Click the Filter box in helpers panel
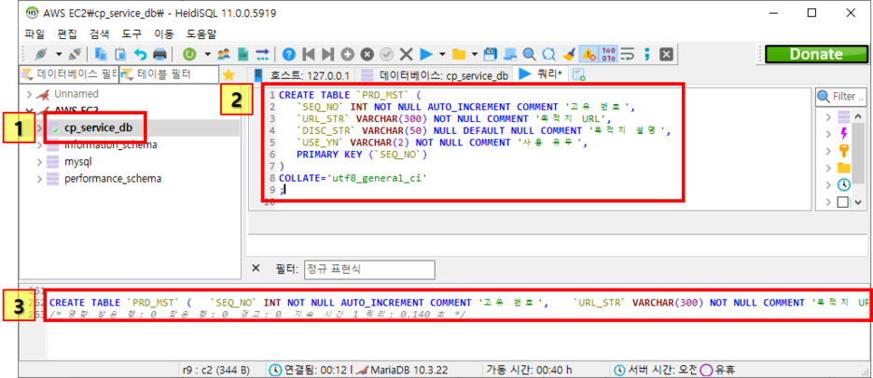The height and width of the screenshot is (378, 873). (x=840, y=97)
